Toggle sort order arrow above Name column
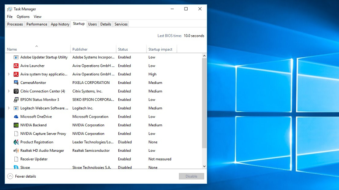The height and width of the screenshot is (190, 339). (x=37, y=46)
